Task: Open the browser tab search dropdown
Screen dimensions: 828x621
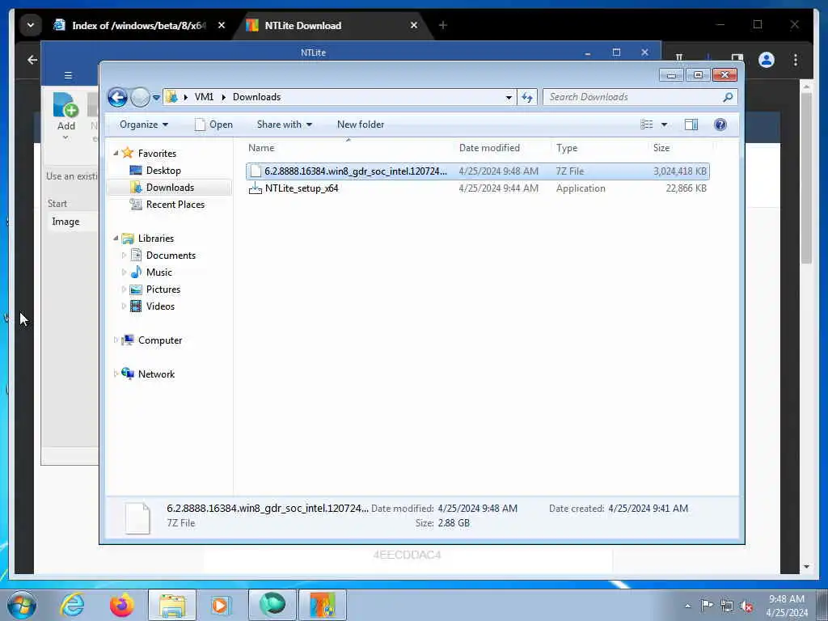Action: point(31,25)
